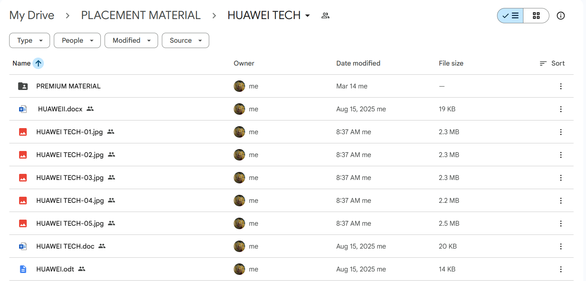Click the image icon of HUAWEI TECH-05.jpg
This screenshot has width=586, height=281.
tap(23, 223)
